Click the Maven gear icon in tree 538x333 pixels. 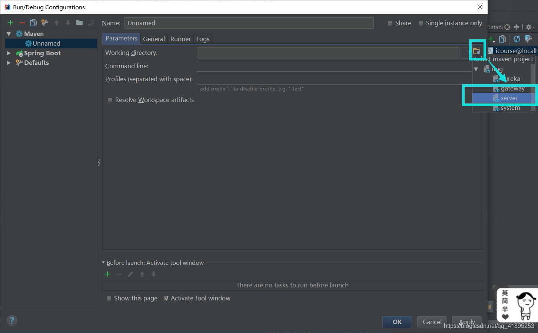[19, 34]
